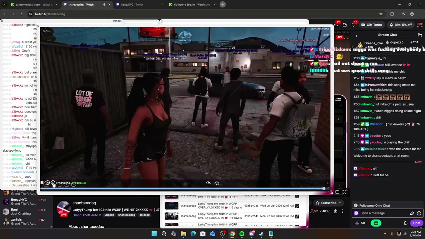Open Twitch whispers icon

point(354,25)
